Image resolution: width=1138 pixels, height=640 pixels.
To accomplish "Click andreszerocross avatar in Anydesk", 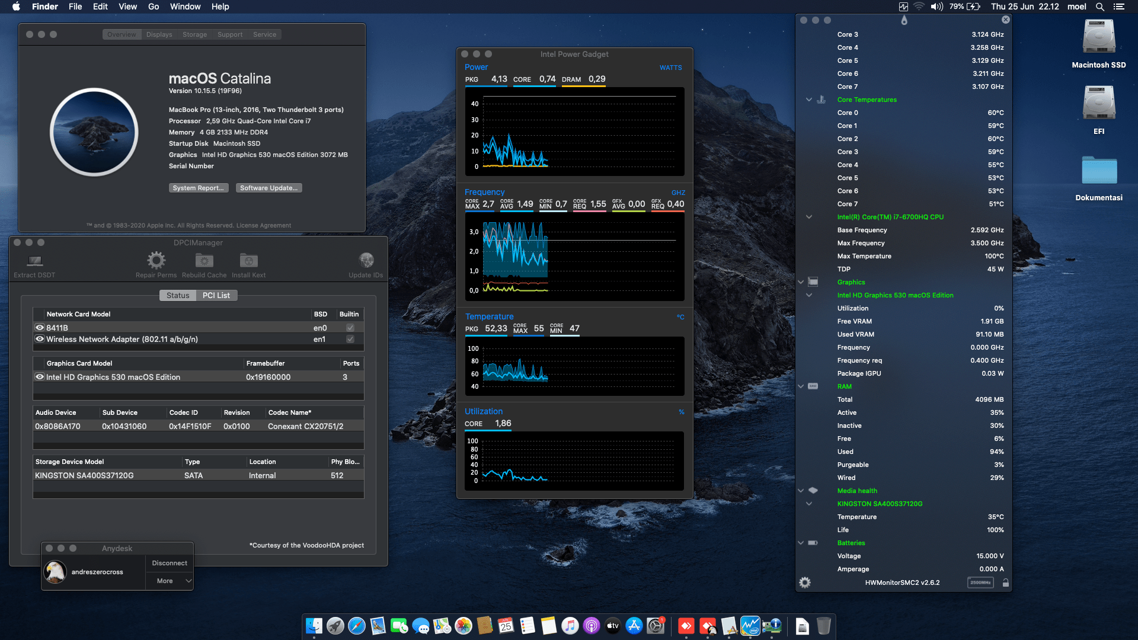I will pos(55,572).
